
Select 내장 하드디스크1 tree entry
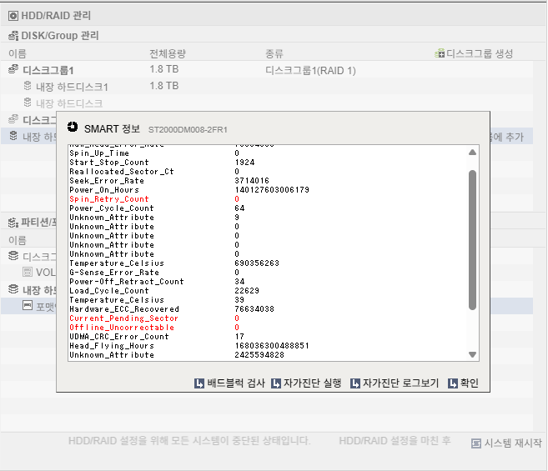[72, 87]
